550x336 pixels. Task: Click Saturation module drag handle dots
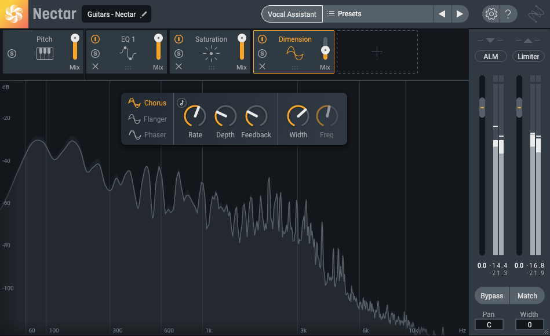pos(212,68)
